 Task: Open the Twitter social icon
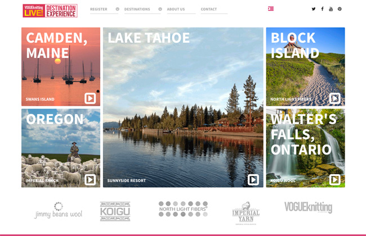click(314, 9)
